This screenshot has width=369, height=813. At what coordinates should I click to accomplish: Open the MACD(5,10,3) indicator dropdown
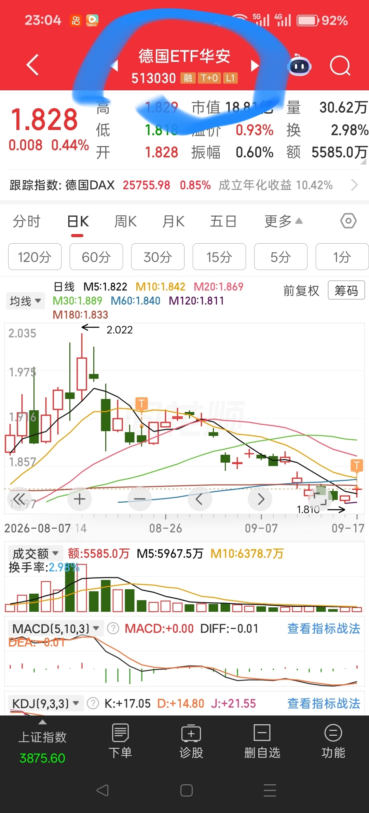[x=56, y=628]
